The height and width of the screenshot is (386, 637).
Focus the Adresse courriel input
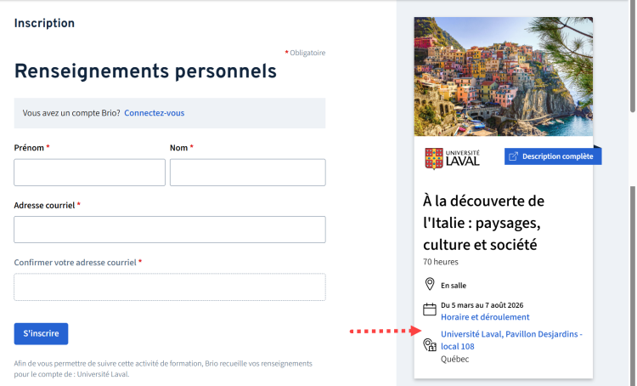tap(170, 230)
